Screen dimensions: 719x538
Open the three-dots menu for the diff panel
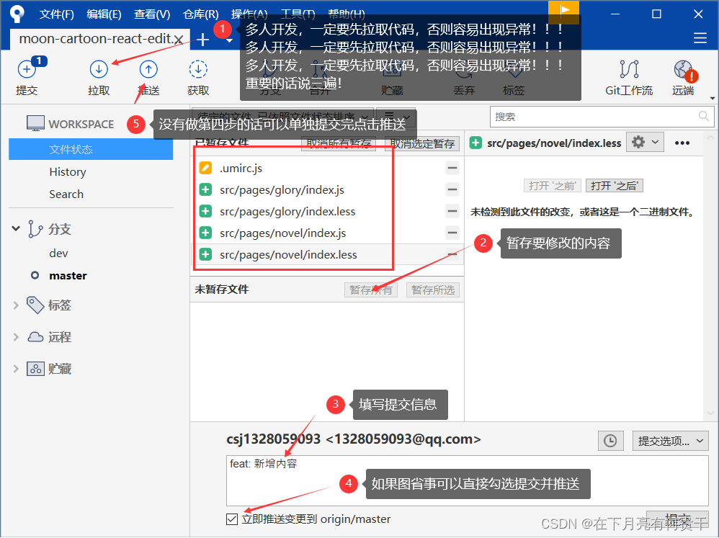click(682, 143)
